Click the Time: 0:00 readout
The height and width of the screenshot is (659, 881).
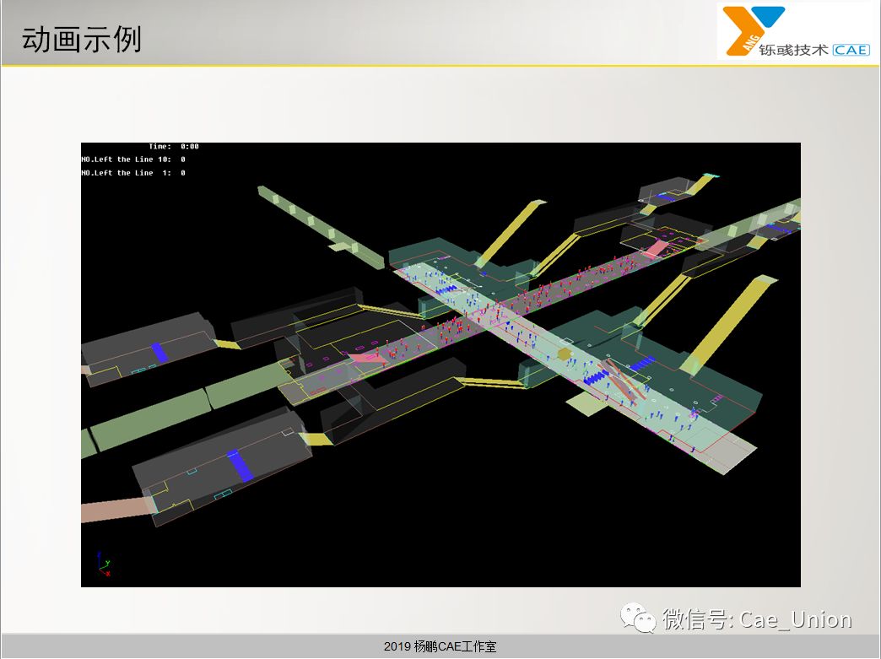click(x=174, y=147)
